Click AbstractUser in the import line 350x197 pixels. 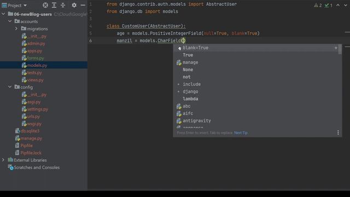(221, 4)
